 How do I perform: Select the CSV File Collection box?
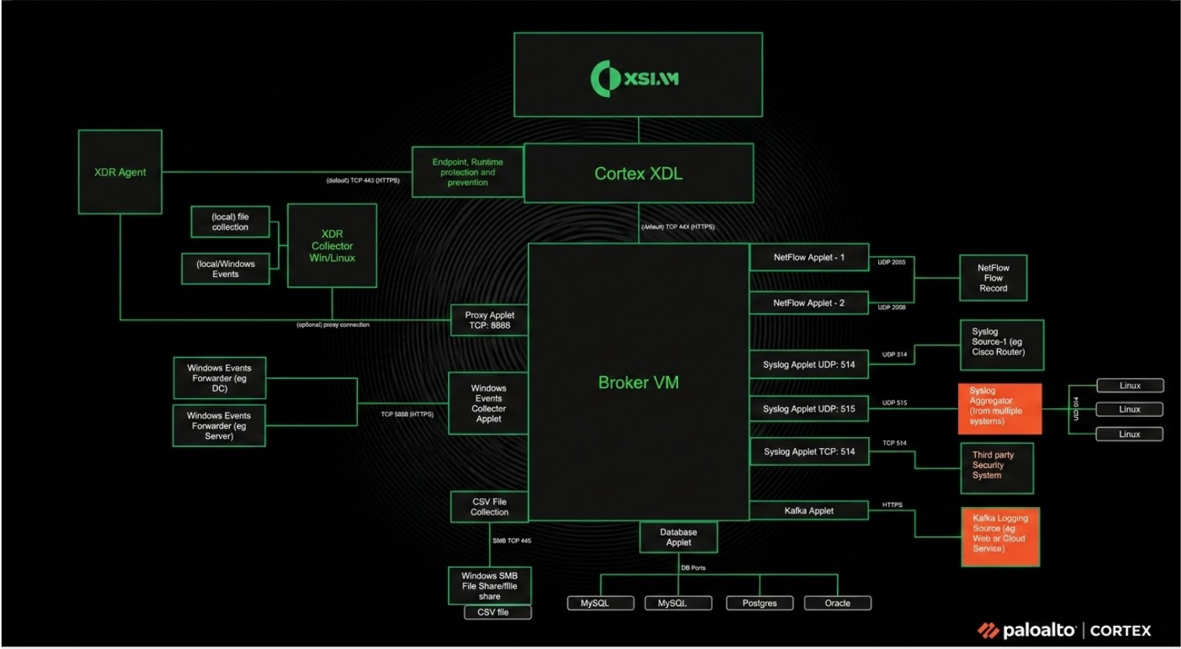489,507
